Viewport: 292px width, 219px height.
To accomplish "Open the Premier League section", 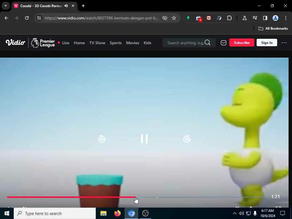I will click(43, 43).
